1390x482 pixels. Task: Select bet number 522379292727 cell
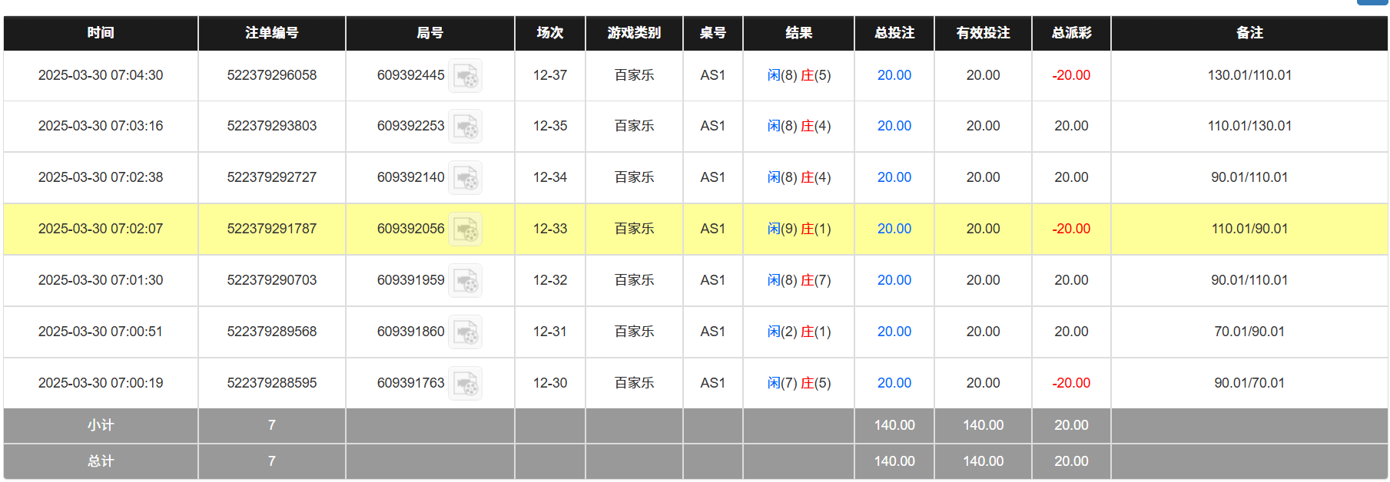(x=271, y=177)
